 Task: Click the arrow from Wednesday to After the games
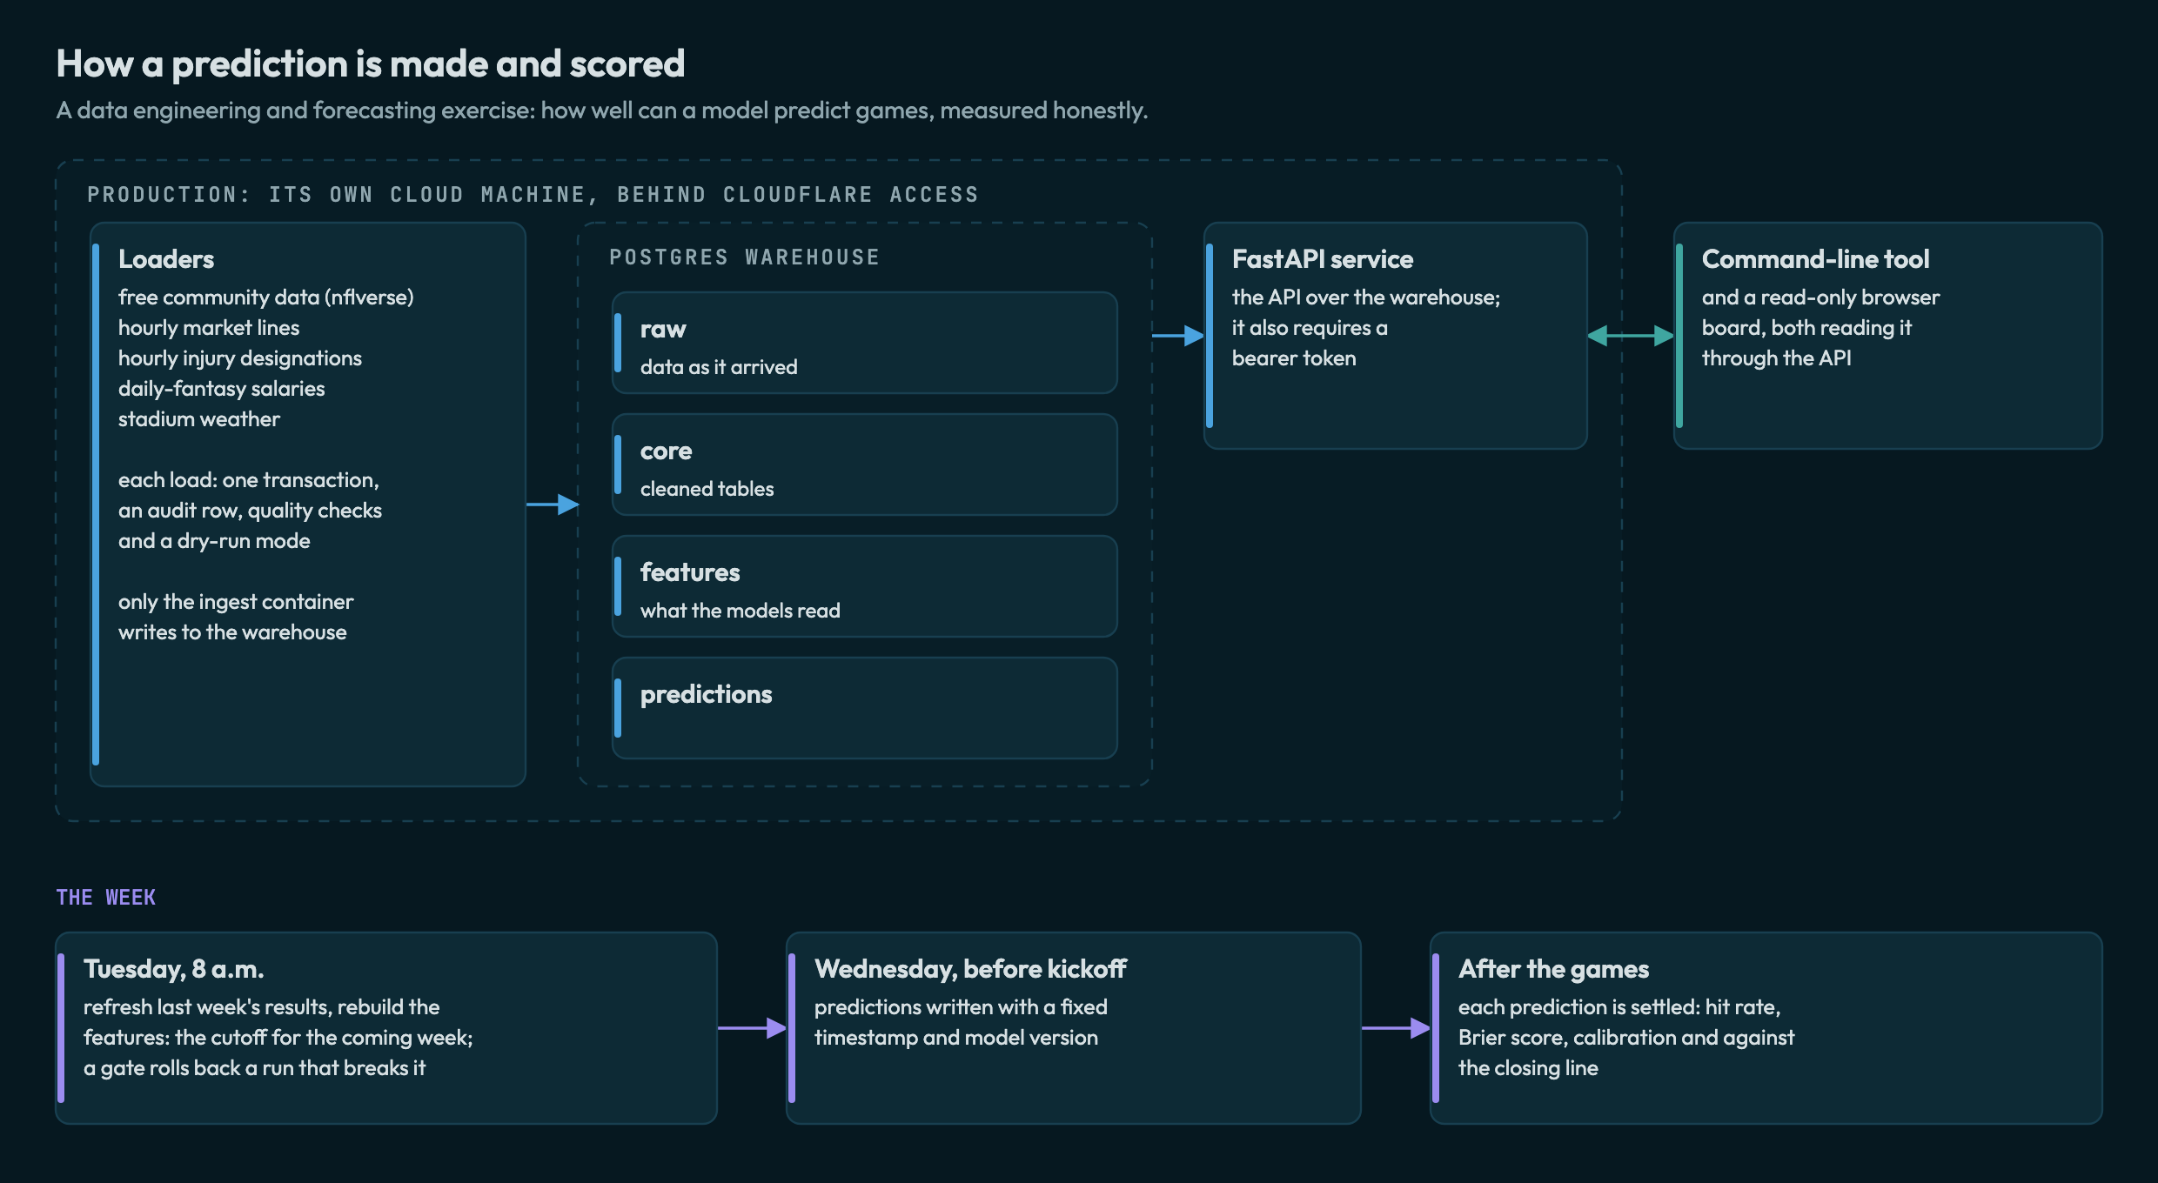click(x=1396, y=1028)
